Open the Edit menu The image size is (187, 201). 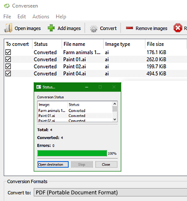pos(22,17)
